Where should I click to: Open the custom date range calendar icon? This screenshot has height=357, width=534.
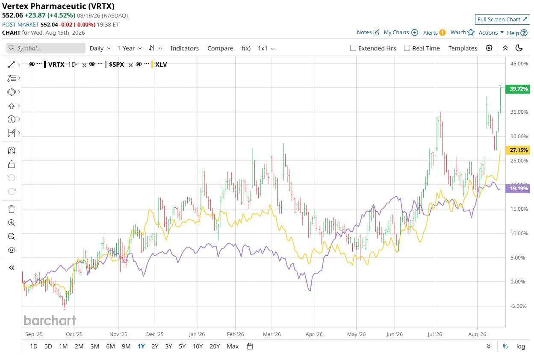(250, 346)
